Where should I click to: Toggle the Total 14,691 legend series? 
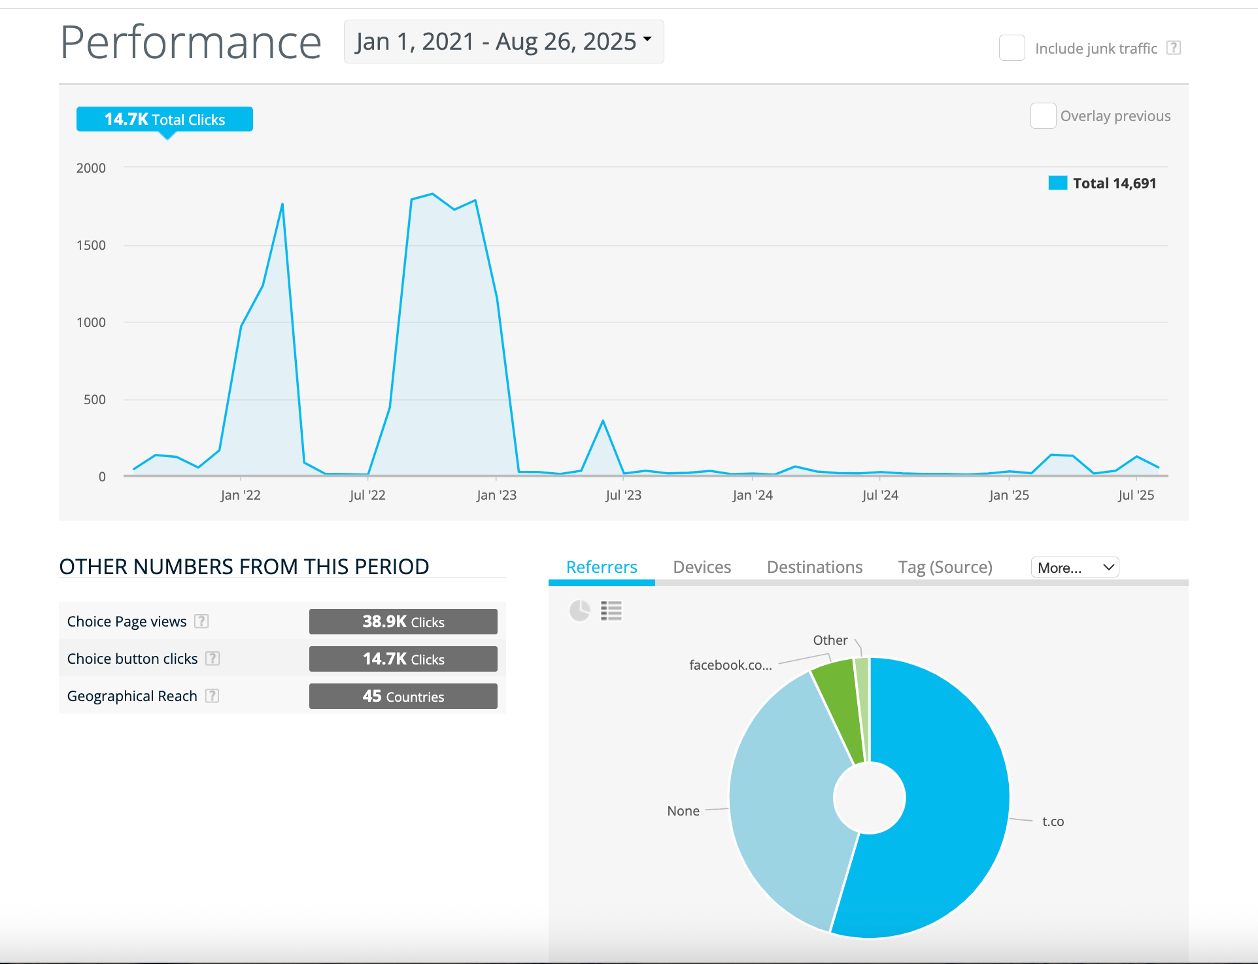click(x=1102, y=183)
